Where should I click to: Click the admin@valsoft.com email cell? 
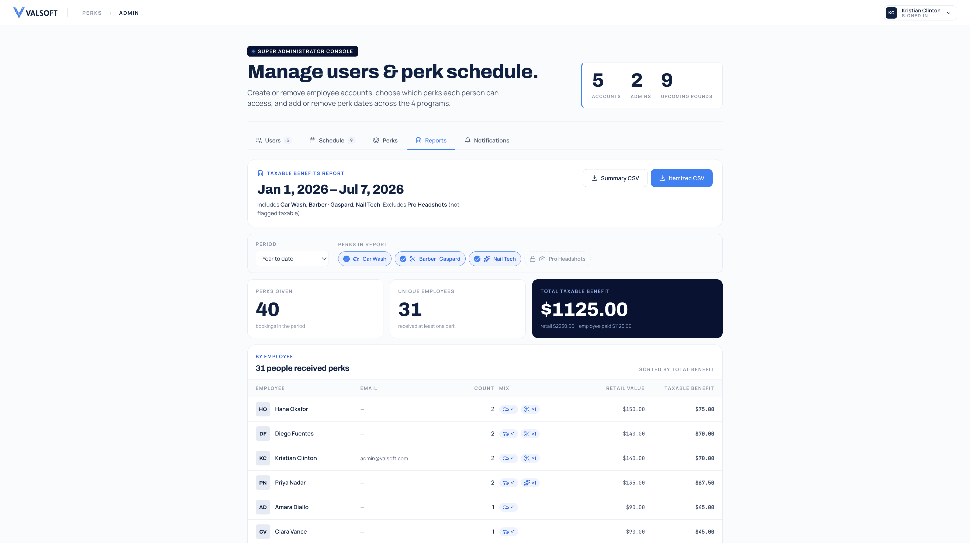[x=384, y=458]
